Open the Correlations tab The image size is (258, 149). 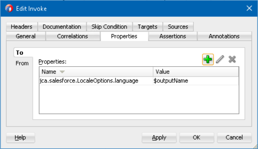click(72, 36)
